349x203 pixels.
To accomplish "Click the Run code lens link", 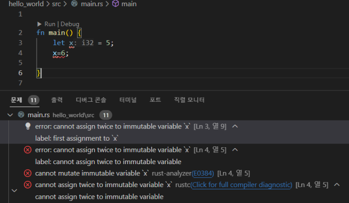I will 50,24.
